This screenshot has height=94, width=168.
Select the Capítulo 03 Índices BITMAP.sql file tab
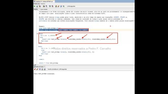coord(44,2)
